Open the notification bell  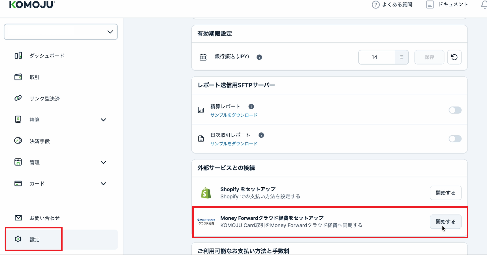[x=484, y=5]
